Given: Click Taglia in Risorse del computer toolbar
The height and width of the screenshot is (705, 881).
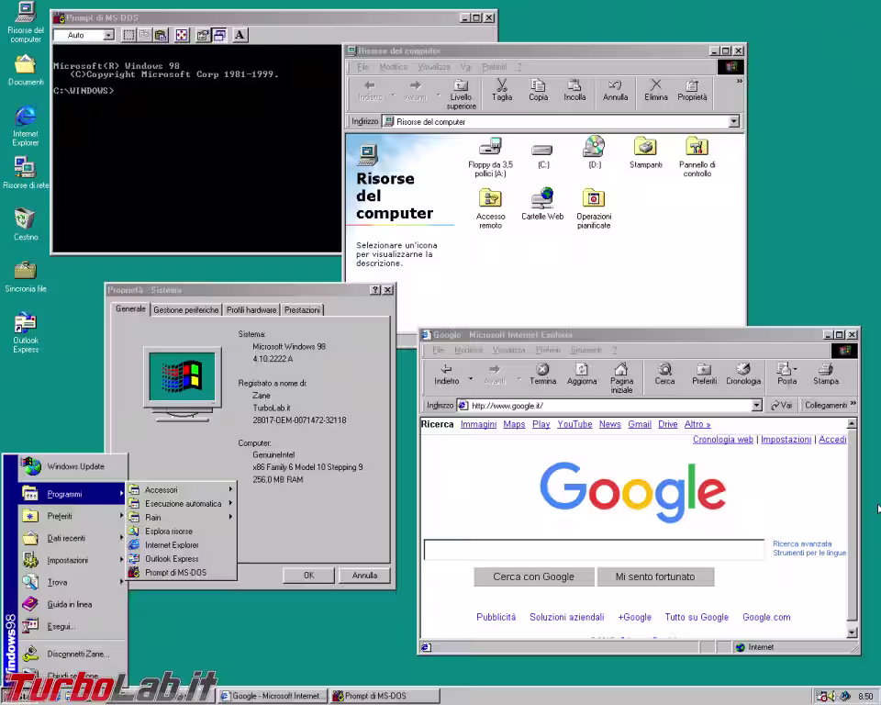Looking at the screenshot, I should pyautogui.click(x=502, y=90).
